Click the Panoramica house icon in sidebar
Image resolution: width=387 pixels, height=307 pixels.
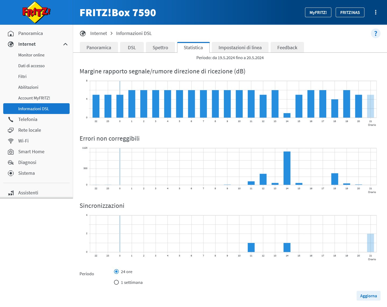(x=11, y=33)
